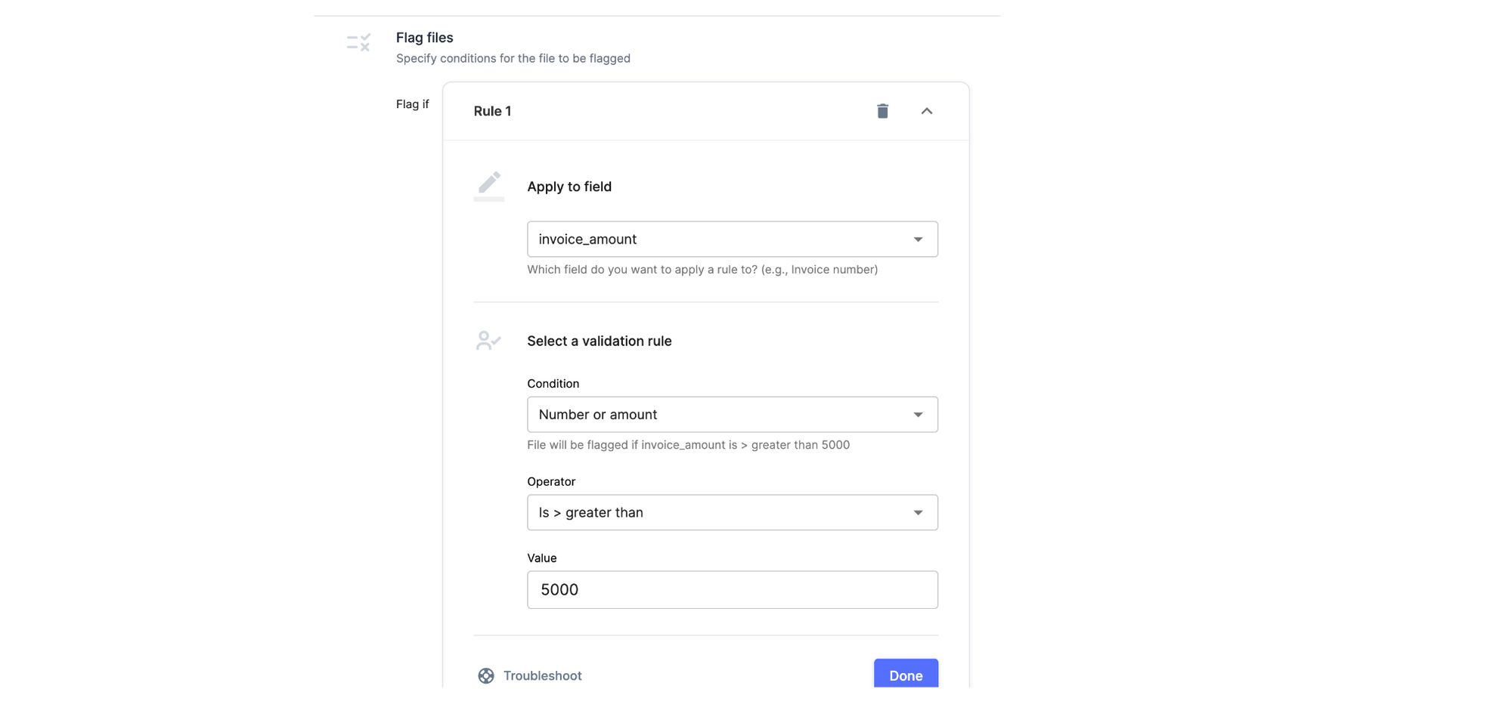Click the person-check validation rule icon
This screenshot has height=726, width=1512.
488,341
